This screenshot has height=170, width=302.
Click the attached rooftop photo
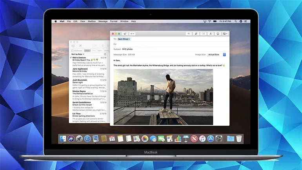click(163, 97)
